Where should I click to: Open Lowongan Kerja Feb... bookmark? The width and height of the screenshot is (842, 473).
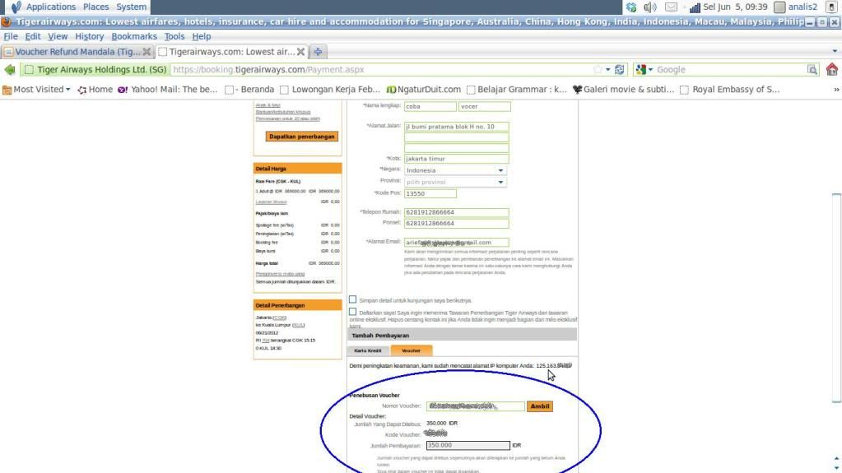330,90
